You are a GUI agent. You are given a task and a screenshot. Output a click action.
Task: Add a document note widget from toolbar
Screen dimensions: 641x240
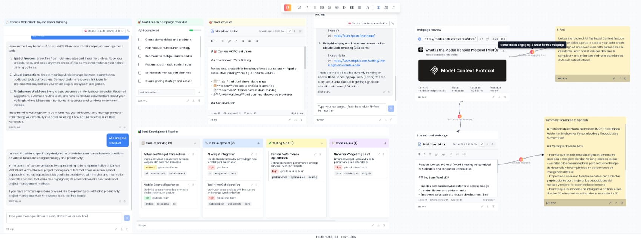307,8
